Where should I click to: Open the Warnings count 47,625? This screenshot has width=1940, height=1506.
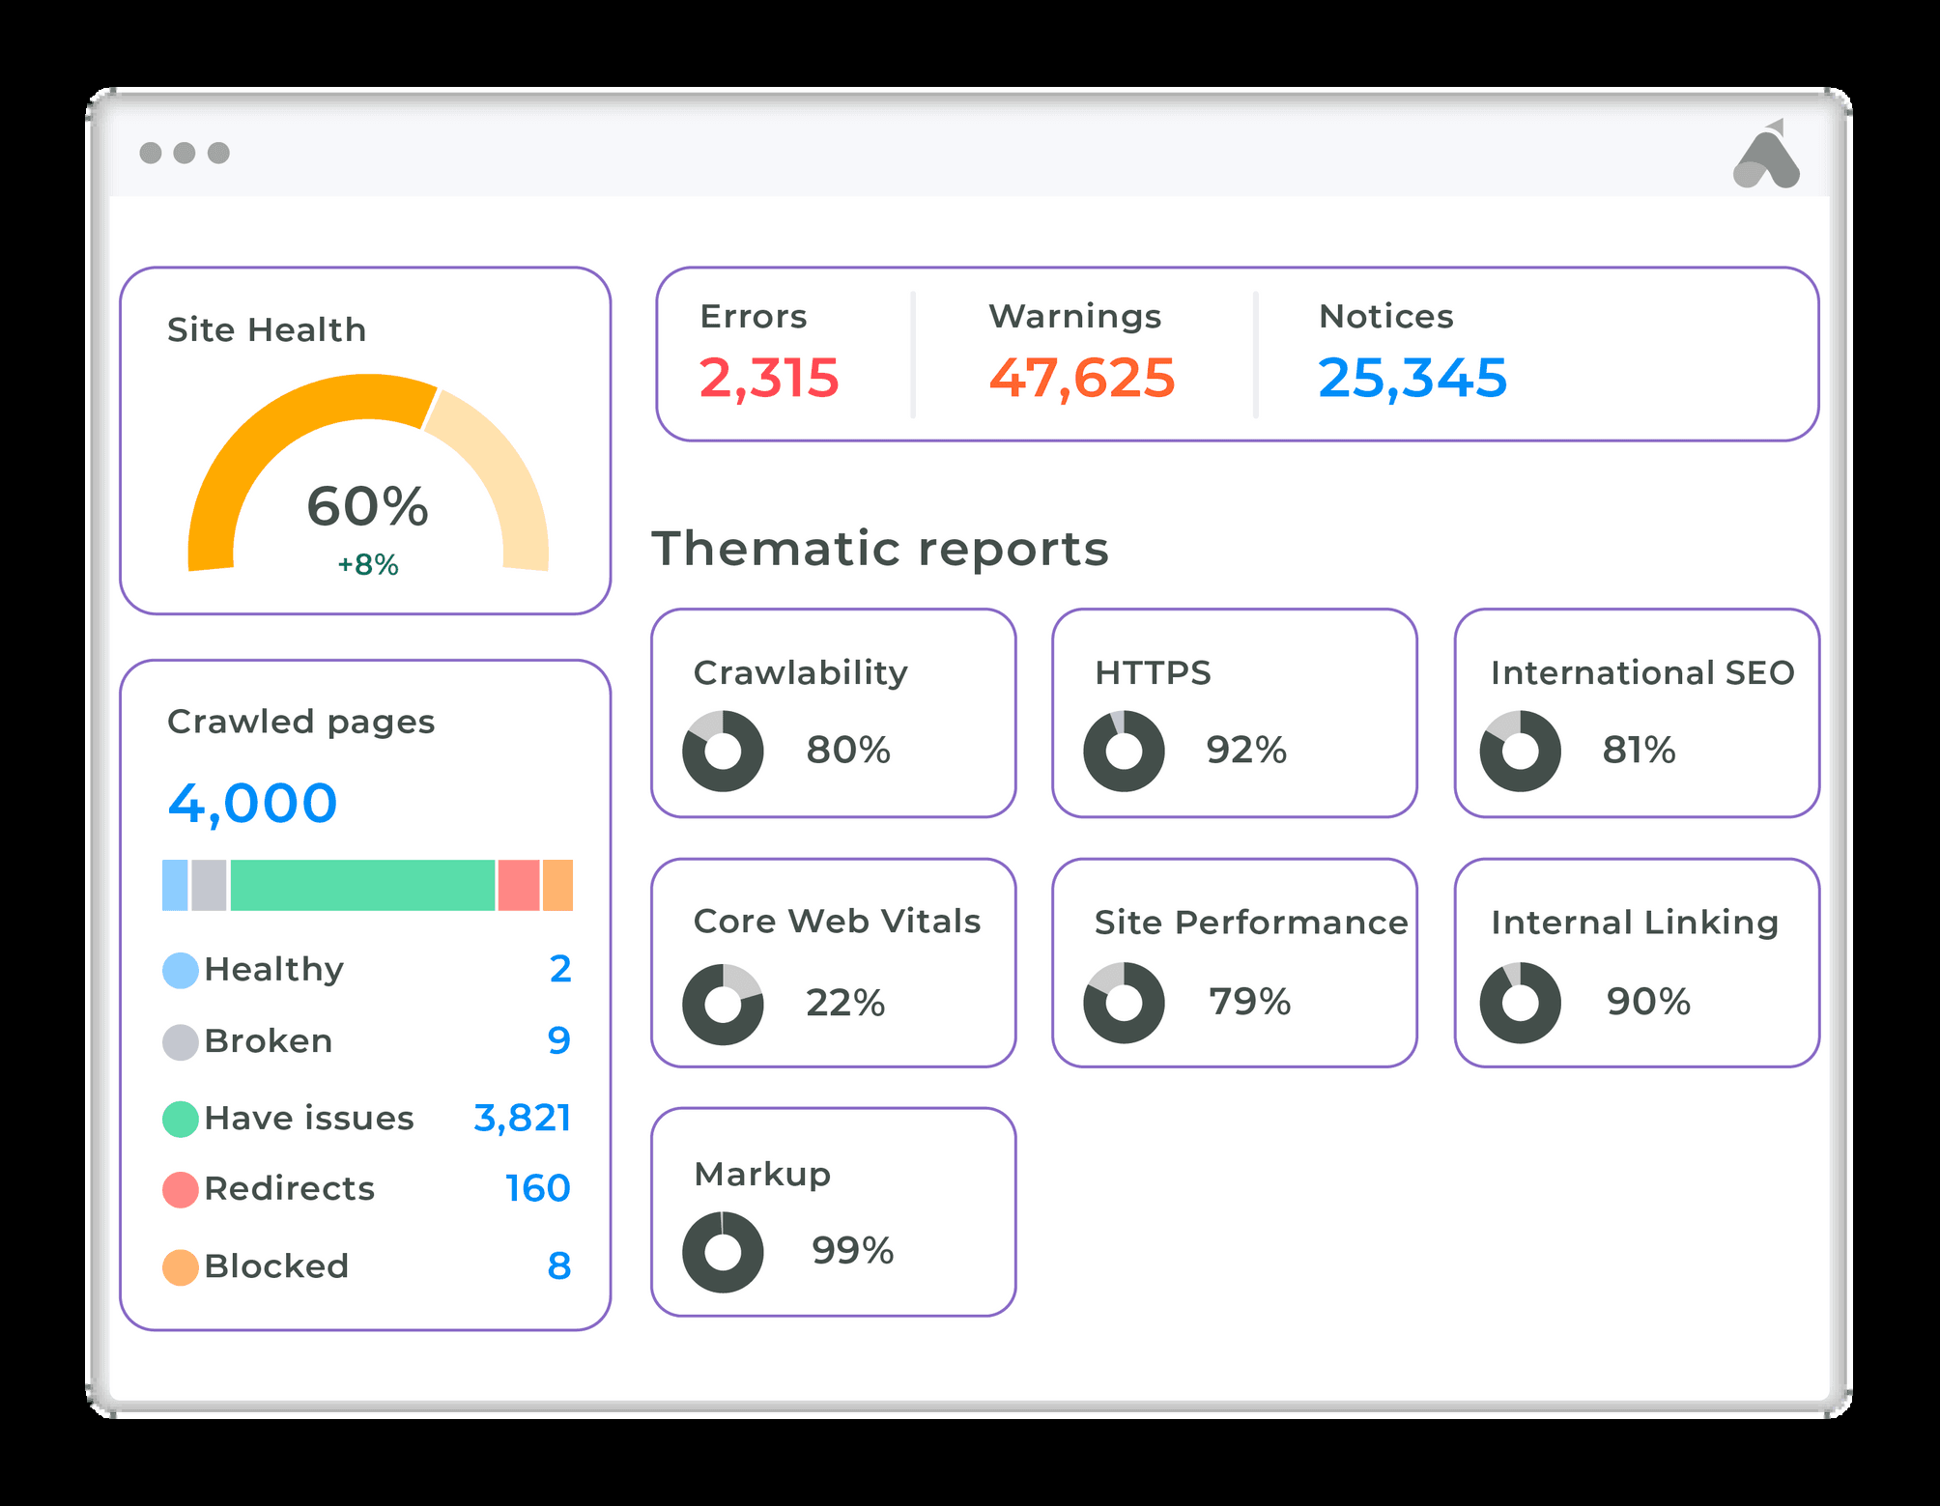point(1082,378)
